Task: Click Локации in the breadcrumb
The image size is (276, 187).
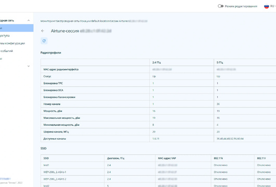Action: 86,21
